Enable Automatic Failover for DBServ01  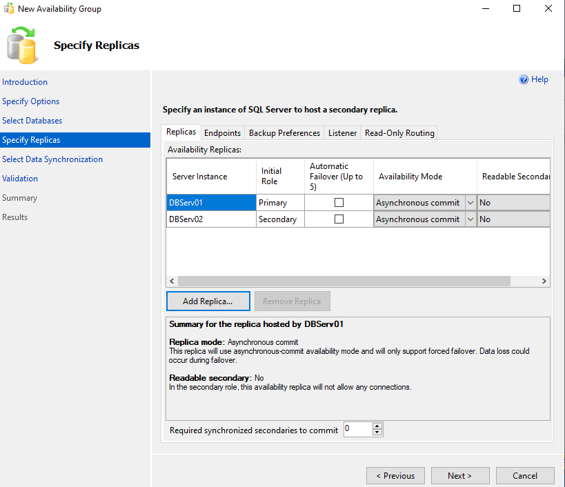339,203
